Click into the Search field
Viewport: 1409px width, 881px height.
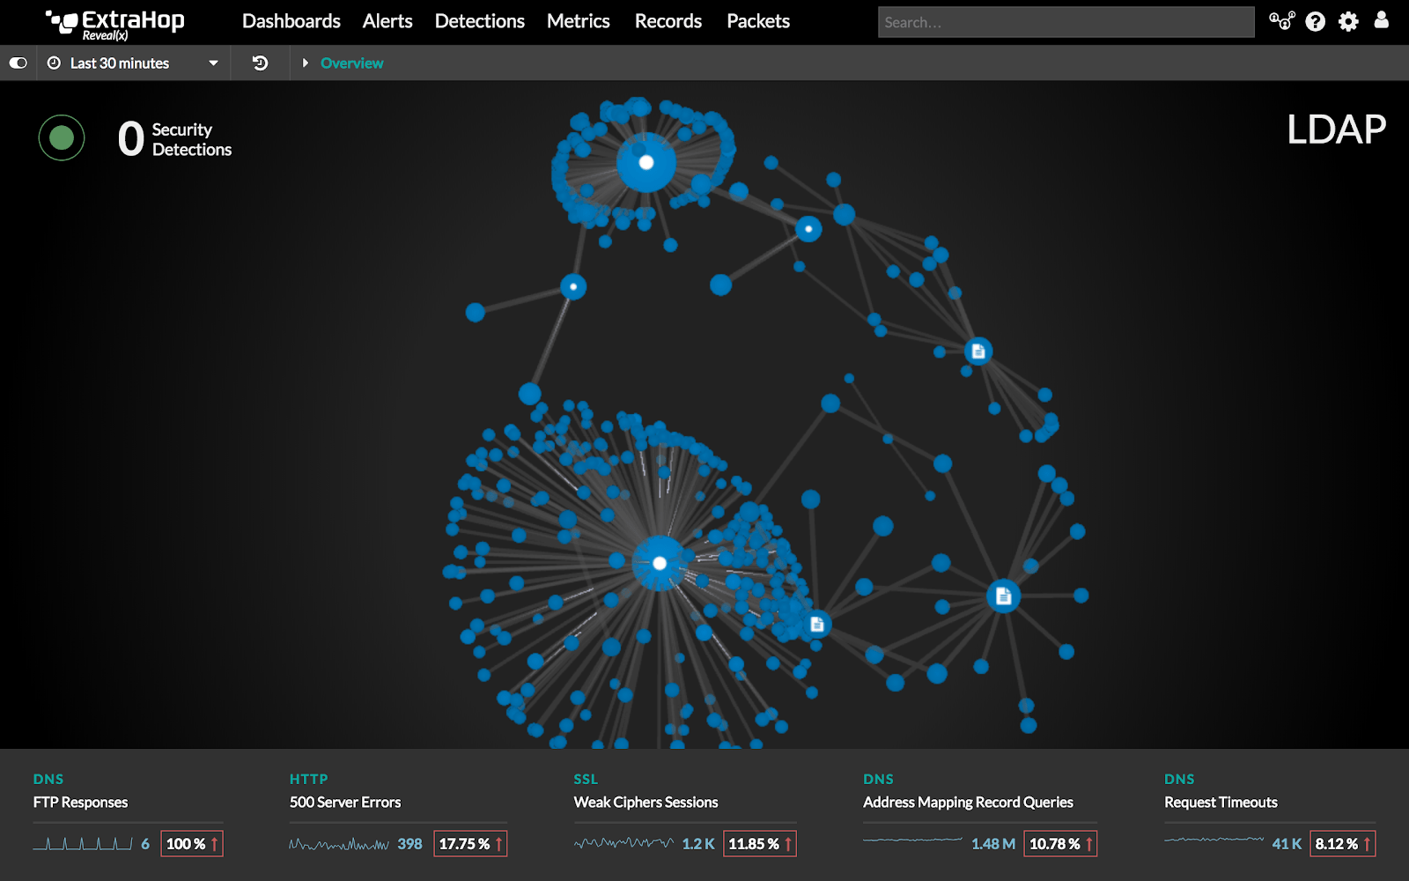point(1066,22)
